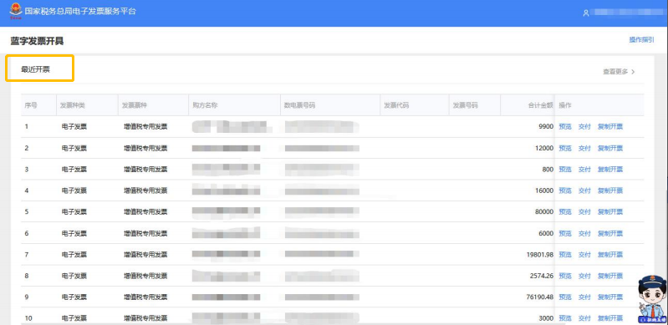Click 交付 for the 80000 invoice
The width and height of the screenshot is (668, 325).
pos(584,211)
